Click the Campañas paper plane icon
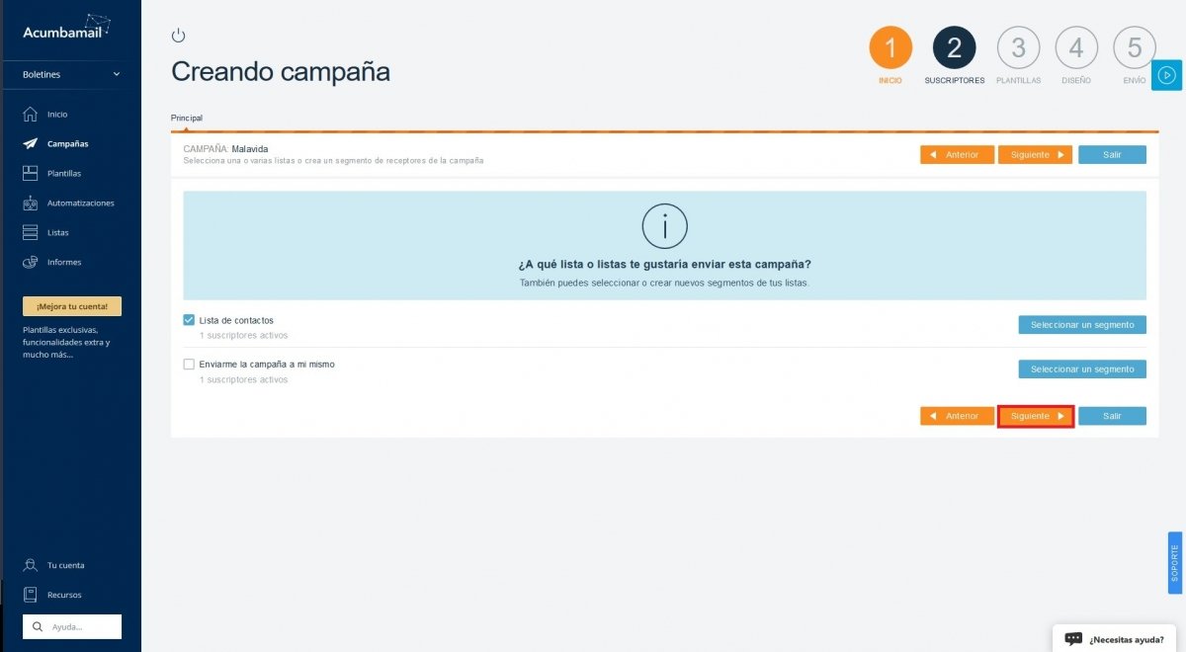 point(30,144)
